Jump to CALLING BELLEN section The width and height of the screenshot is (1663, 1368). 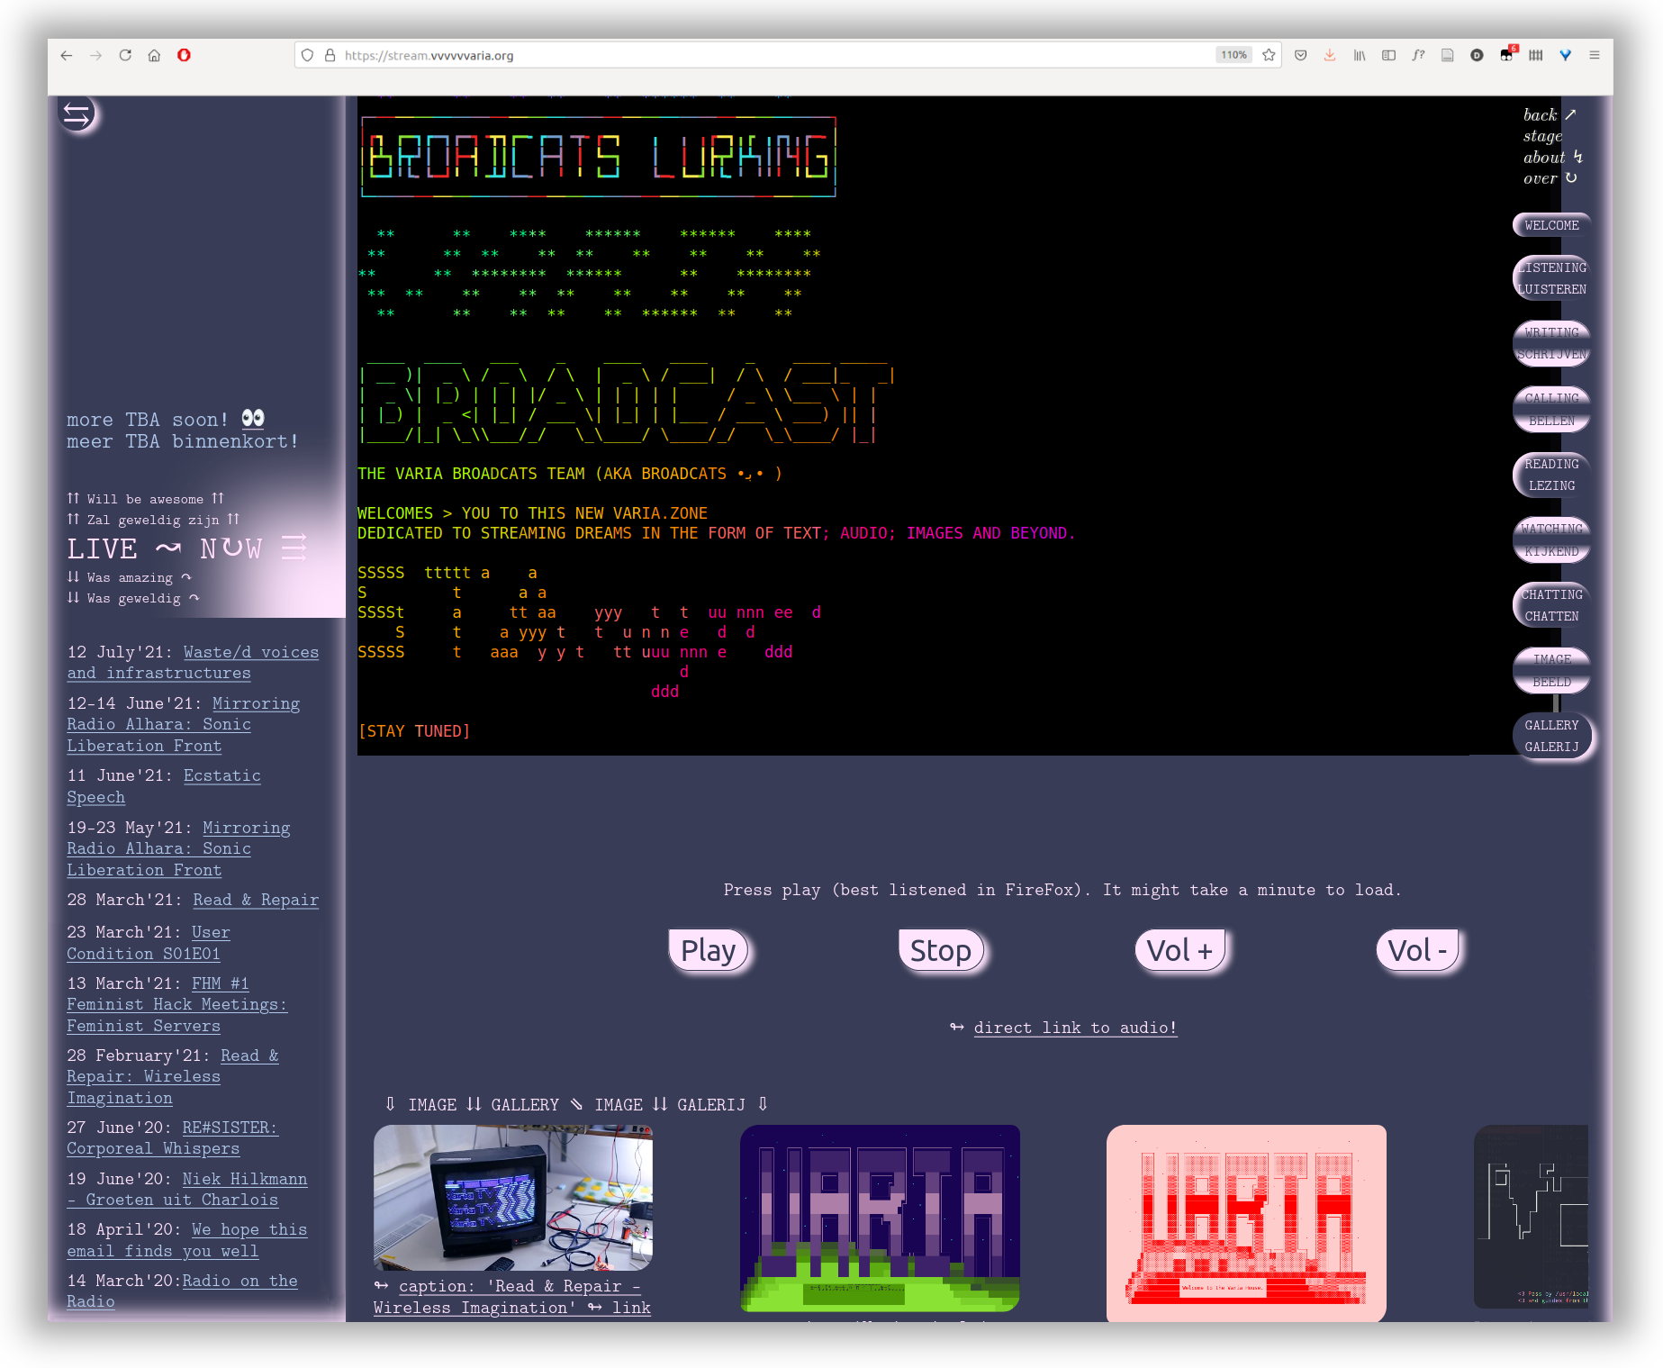(1551, 409)
